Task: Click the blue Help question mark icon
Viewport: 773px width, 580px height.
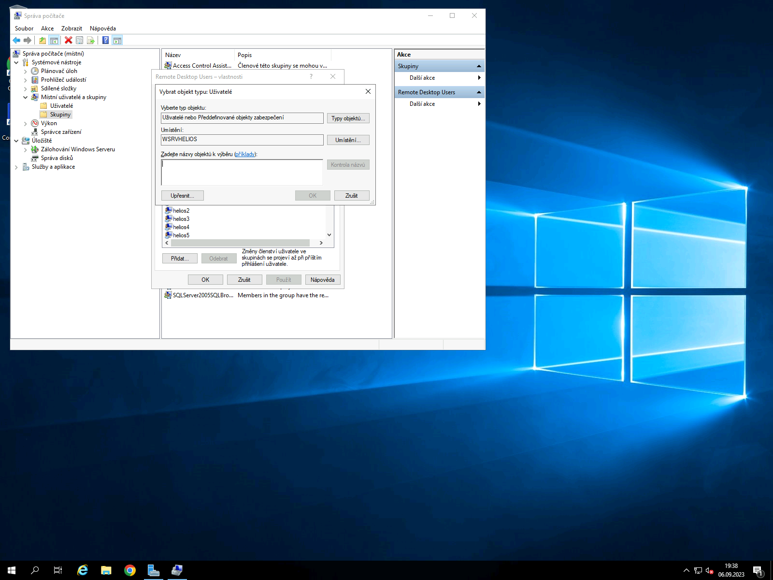Action: pos(105,41)
